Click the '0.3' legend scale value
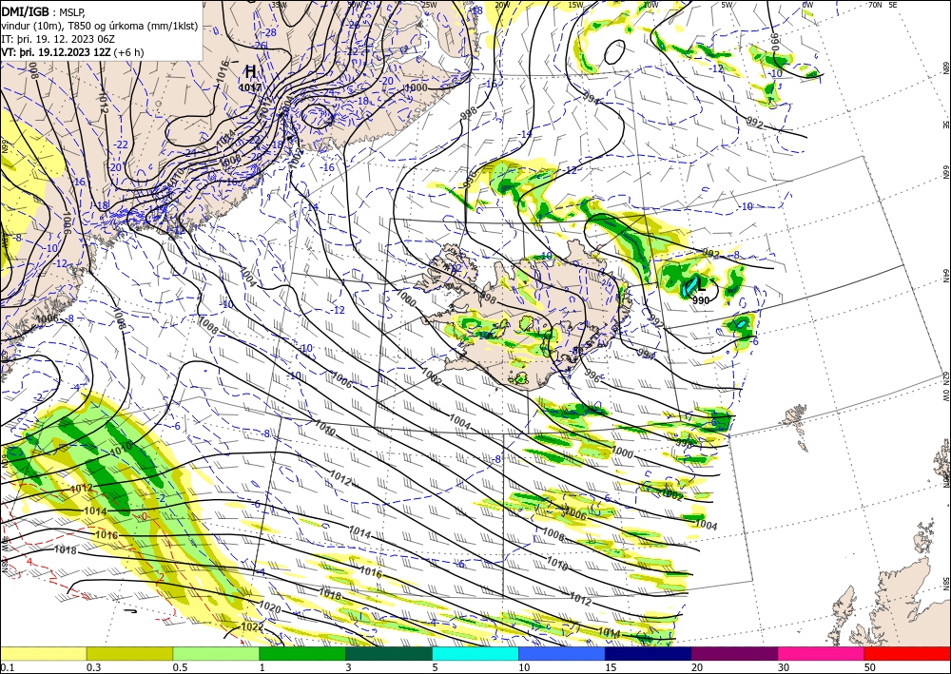 tap(93, 667)
